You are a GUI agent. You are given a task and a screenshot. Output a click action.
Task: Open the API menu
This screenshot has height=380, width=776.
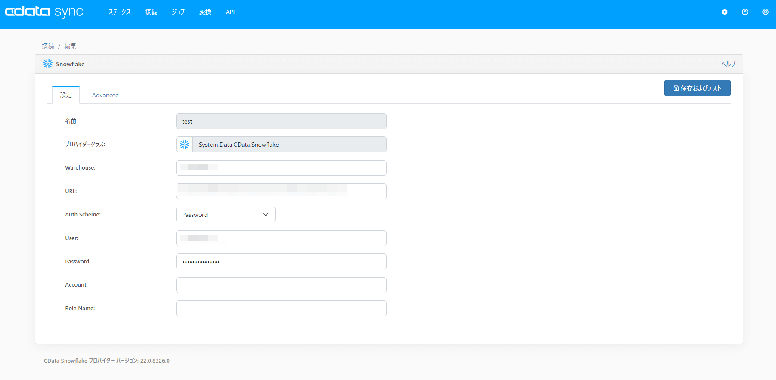click(230, 12)
